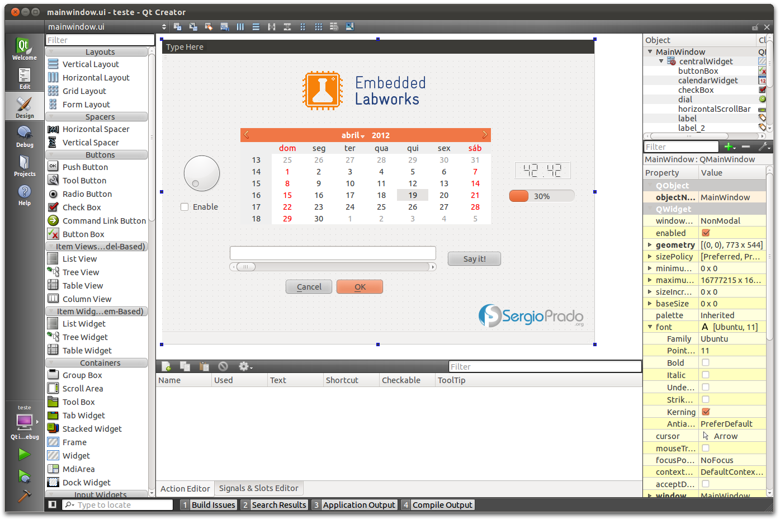780x519 pixels.
Task: Open the Build Issues pane
Action: click(208, 504)
